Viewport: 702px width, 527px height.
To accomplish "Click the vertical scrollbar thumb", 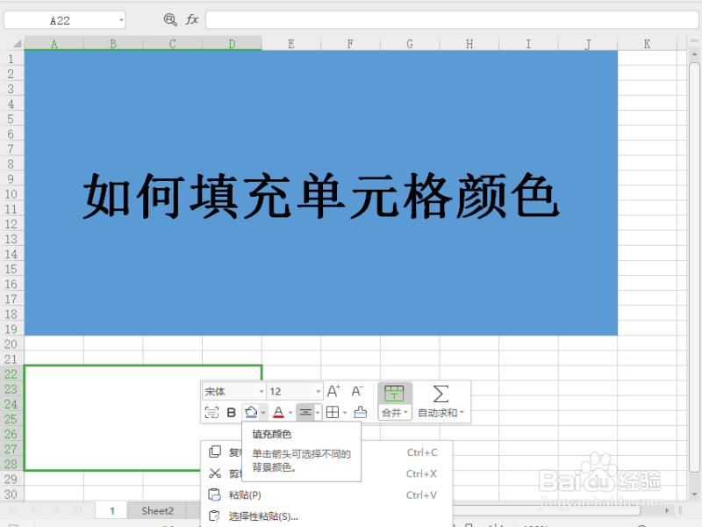I will coord(694,268).
